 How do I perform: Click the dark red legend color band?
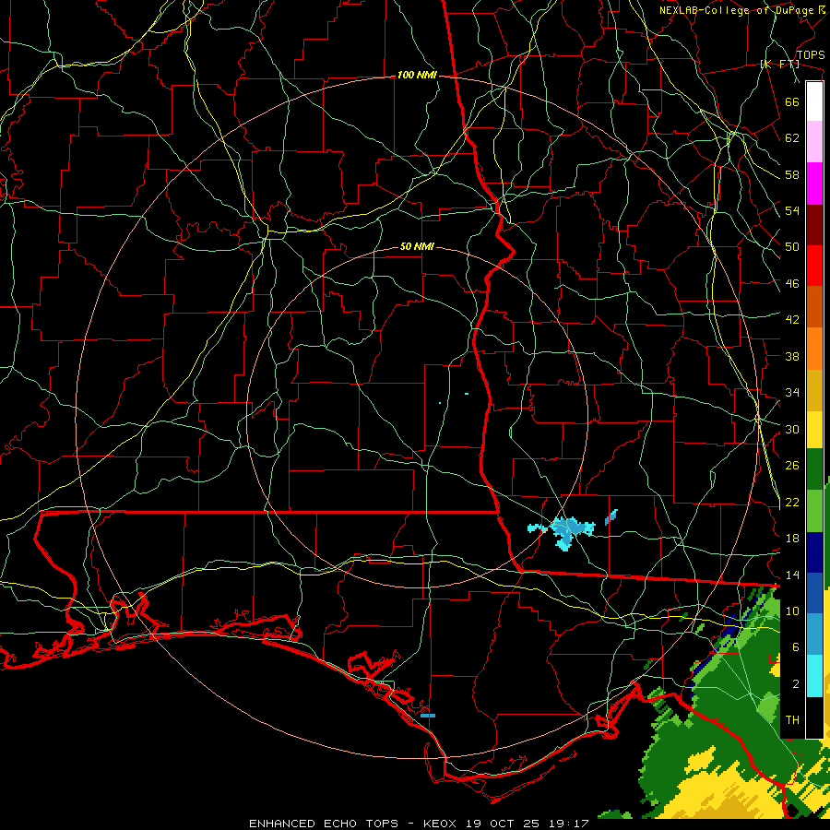click(x=814, y=225)
